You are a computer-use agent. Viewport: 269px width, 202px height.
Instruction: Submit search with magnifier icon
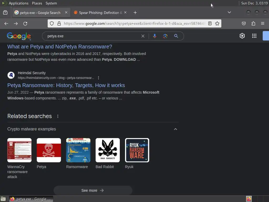point(176,36)
